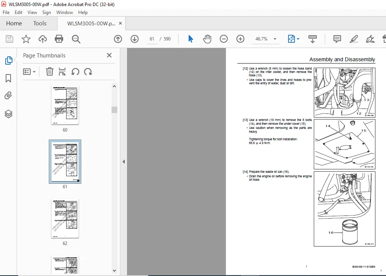Click the 590 total pages text

(167, 39)
